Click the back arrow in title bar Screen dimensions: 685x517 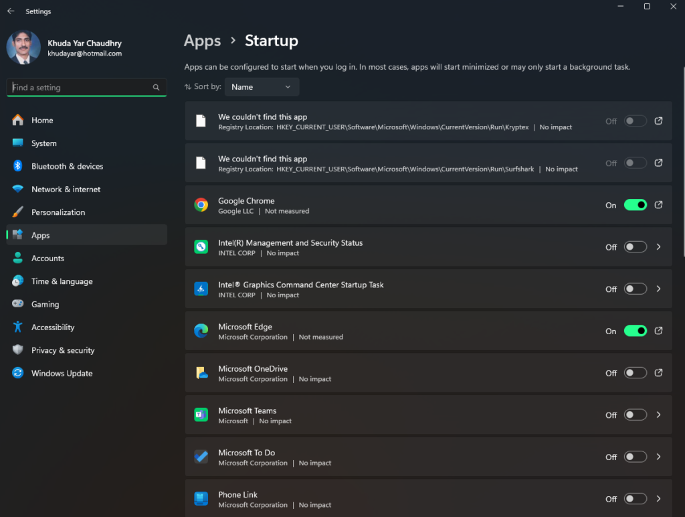(11, 11)
